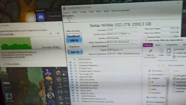
Task: Click the Recursos Suportados S.M.A.R.T. field
Action: 125,54
